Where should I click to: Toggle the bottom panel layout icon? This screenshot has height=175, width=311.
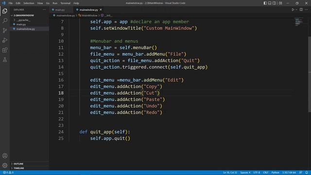click(x=270, y=3)
